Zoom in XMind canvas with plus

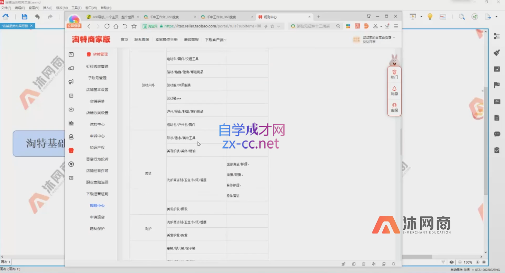click(x=478, y=262)
